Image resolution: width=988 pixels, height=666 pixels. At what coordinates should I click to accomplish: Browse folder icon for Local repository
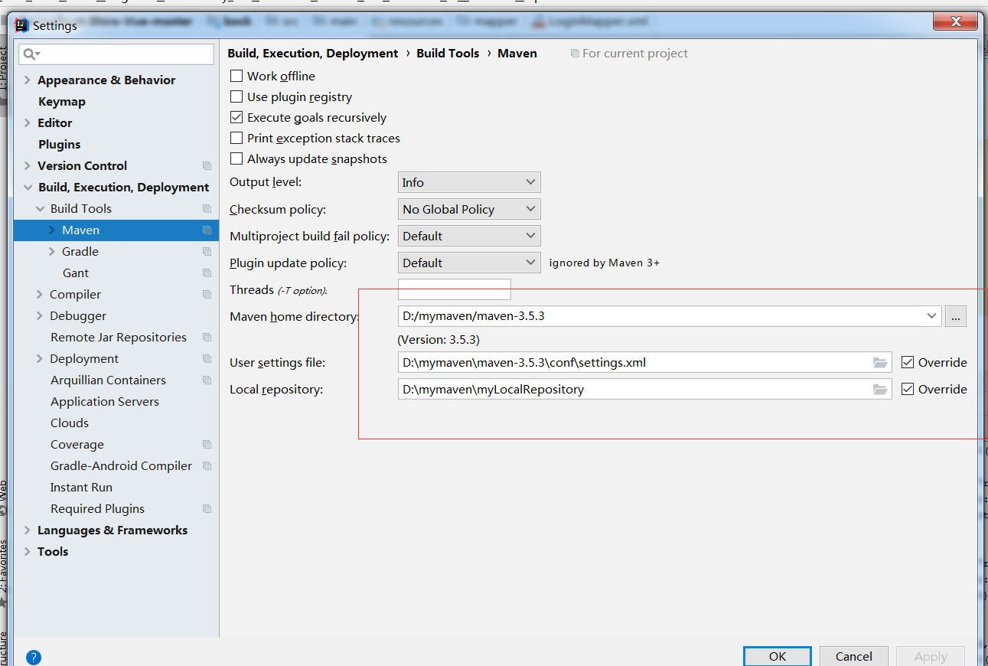[x=880, y=390]
